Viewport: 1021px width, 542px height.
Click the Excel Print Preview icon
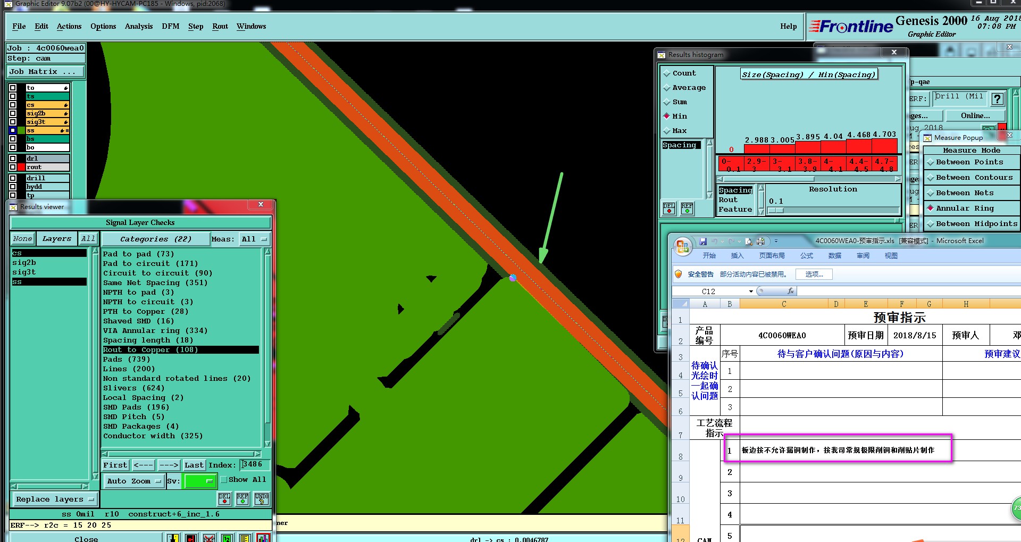tap(749, 241)
